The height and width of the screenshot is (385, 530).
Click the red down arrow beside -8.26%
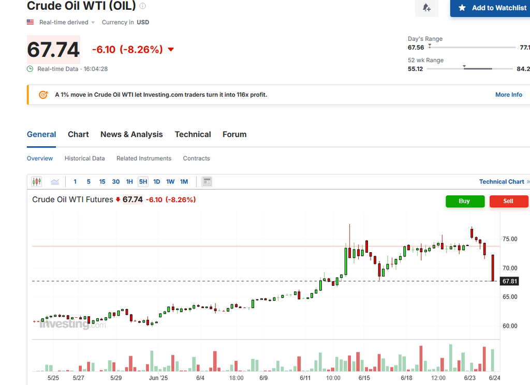pyautogui.click(x=171, y=50)
